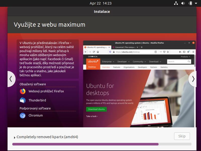Select the Thunderbird label
201x151 pixels.
coord(37,100)
